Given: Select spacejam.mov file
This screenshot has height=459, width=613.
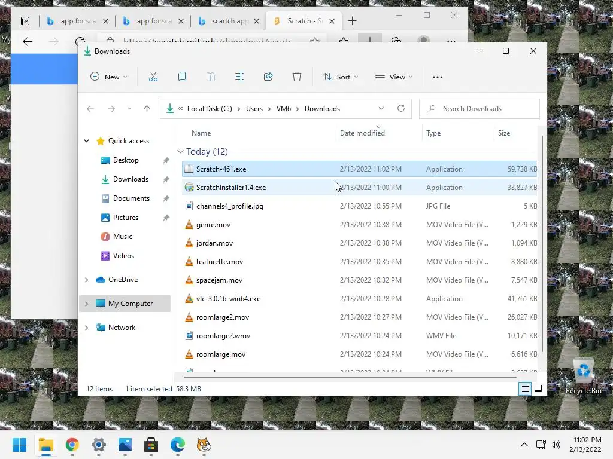Looking at the screenshot, I should pos(360,280).
